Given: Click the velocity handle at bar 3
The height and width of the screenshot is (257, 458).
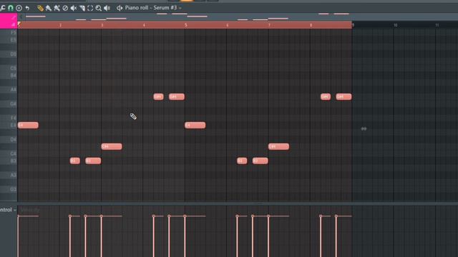Looking at the screenshot, I should tap(102, 216).
